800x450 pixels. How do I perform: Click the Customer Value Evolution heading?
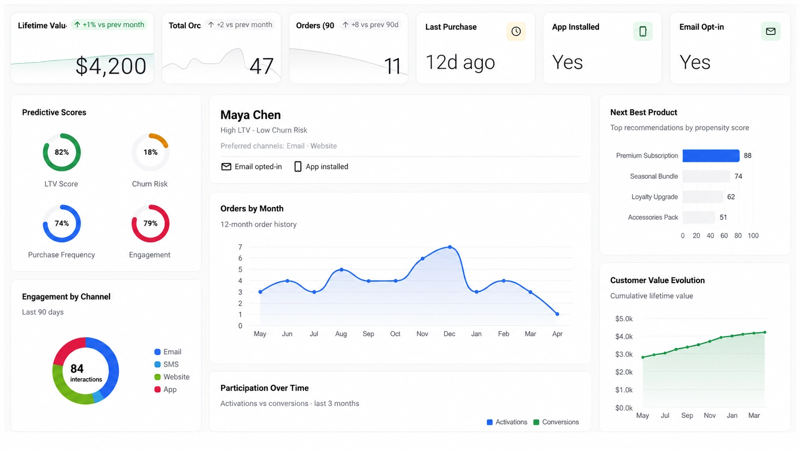pos(657,280)
